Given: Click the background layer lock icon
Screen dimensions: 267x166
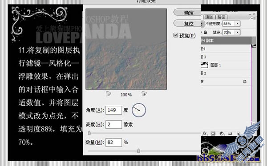Looking at the screenshot, I should [x=245, y=81].
